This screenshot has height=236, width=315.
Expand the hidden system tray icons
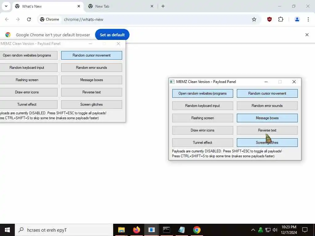pyautogui.click(x=253, y=230)
